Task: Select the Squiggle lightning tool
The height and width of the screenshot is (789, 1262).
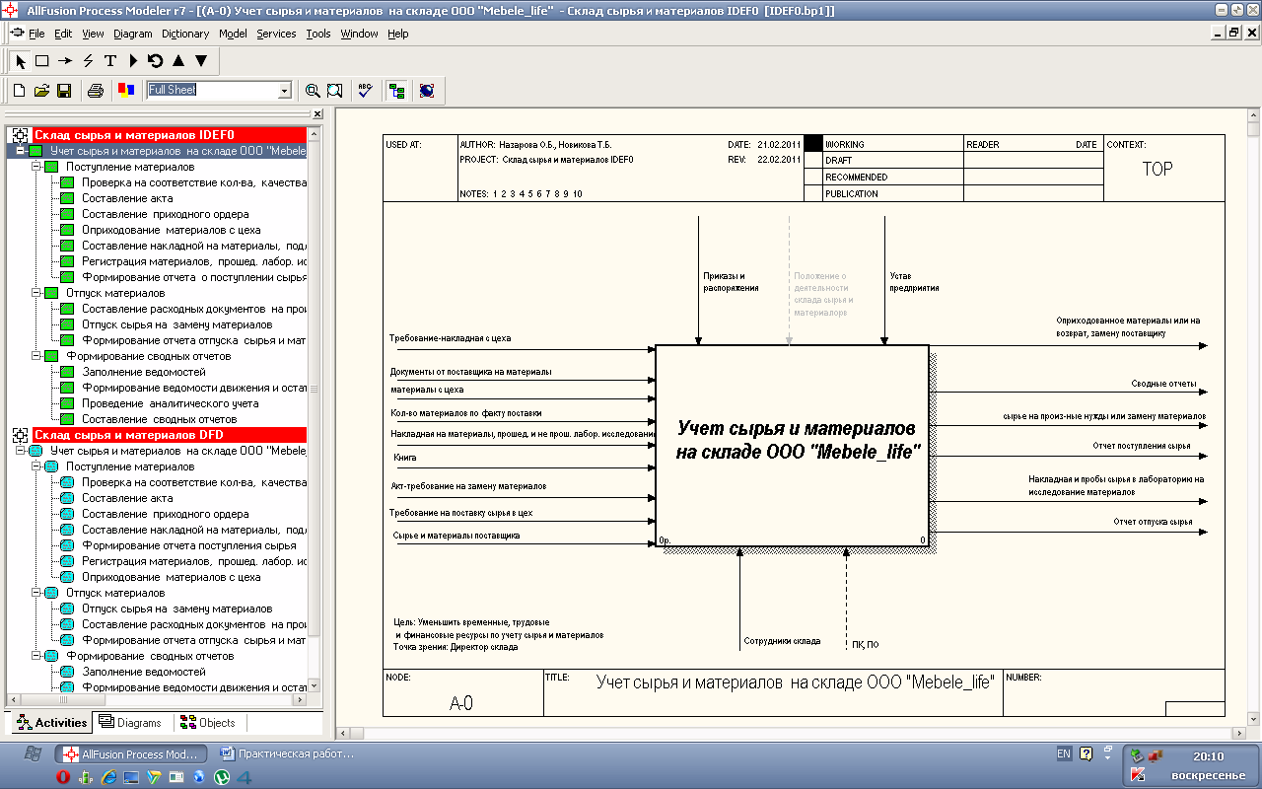Action: 88,60
